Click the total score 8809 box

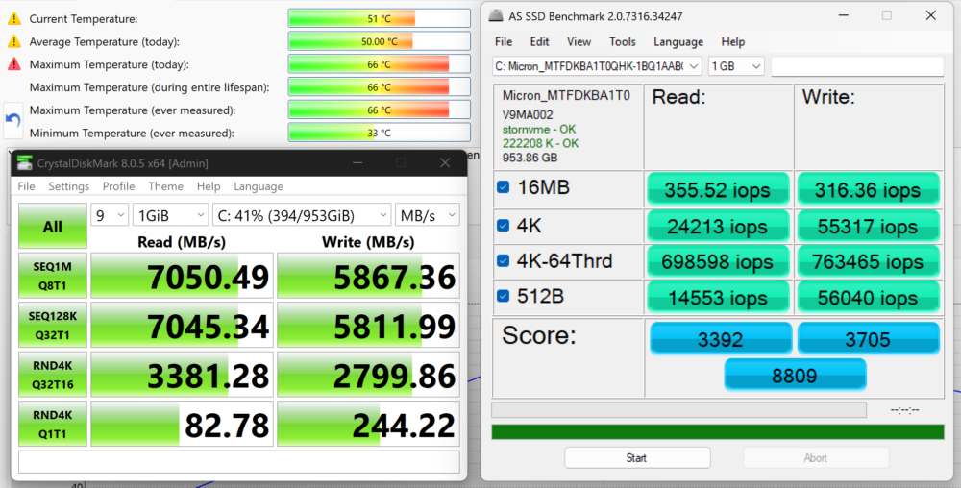click(x=795, y=374)
